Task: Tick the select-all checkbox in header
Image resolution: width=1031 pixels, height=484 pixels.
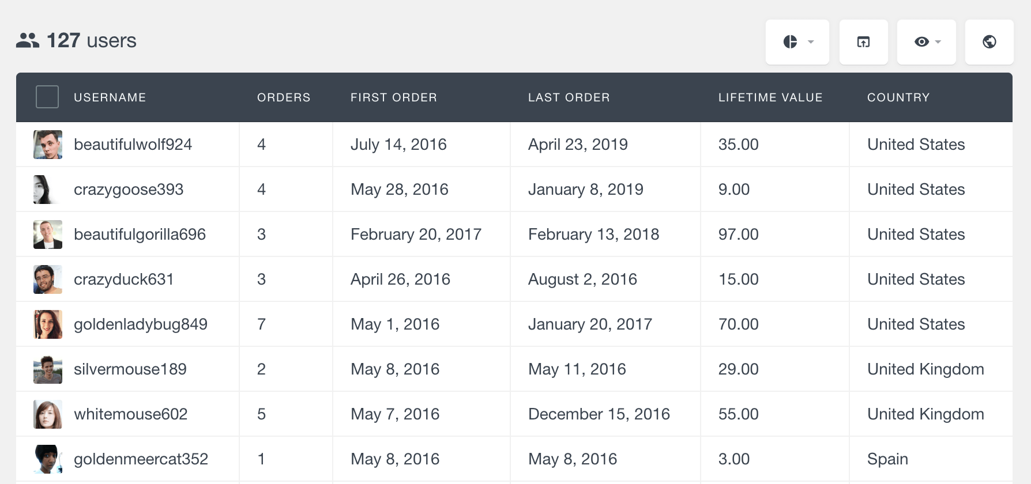Action: (x=47, y=97)
